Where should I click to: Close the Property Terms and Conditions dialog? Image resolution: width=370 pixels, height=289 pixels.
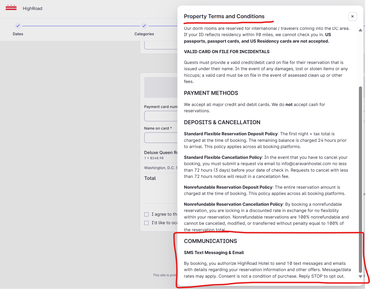coord(352,16)
